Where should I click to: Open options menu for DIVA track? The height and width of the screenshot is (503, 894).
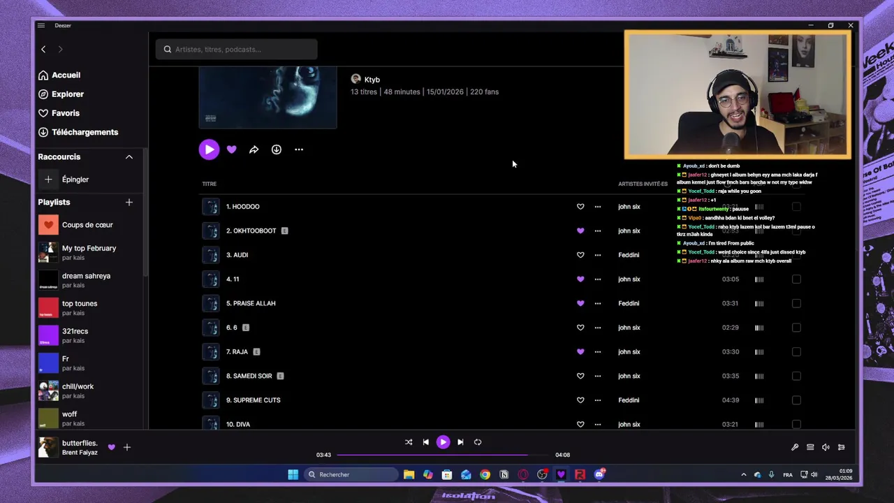pos(598,424)
